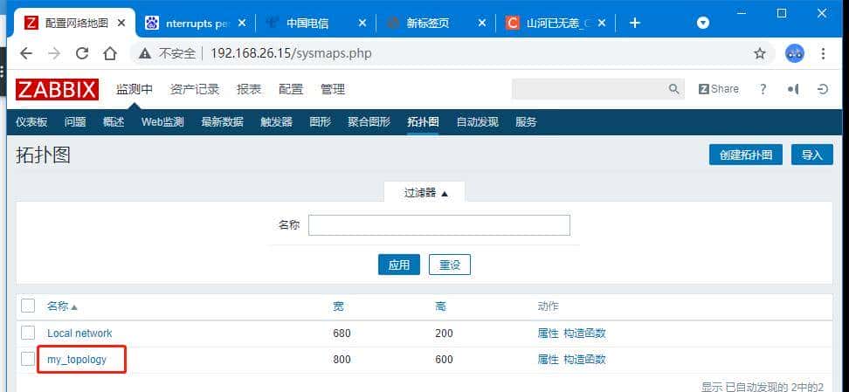Viewport: 849px width, 392px height.
Task: Open the 资产记录 main menu
Action: pos(195,89)
